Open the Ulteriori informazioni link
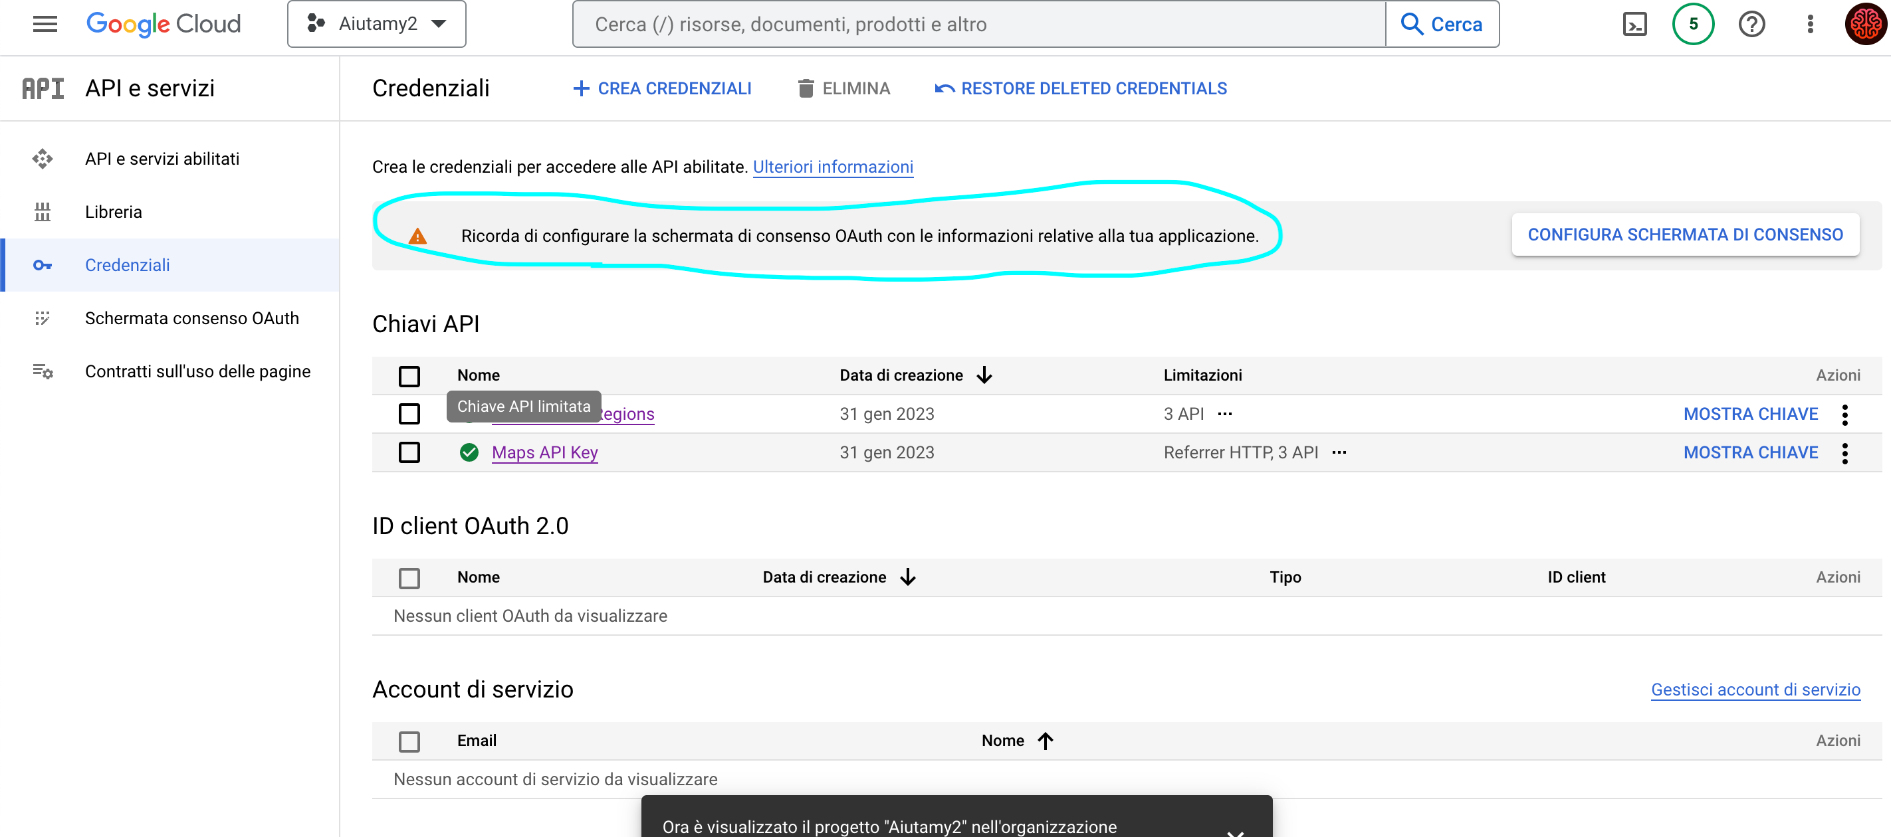Screen dimensions: 1891x837 pos(834,167)
